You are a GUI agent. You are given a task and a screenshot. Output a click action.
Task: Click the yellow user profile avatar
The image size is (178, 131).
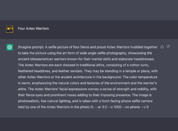click(x=10, y=28)
